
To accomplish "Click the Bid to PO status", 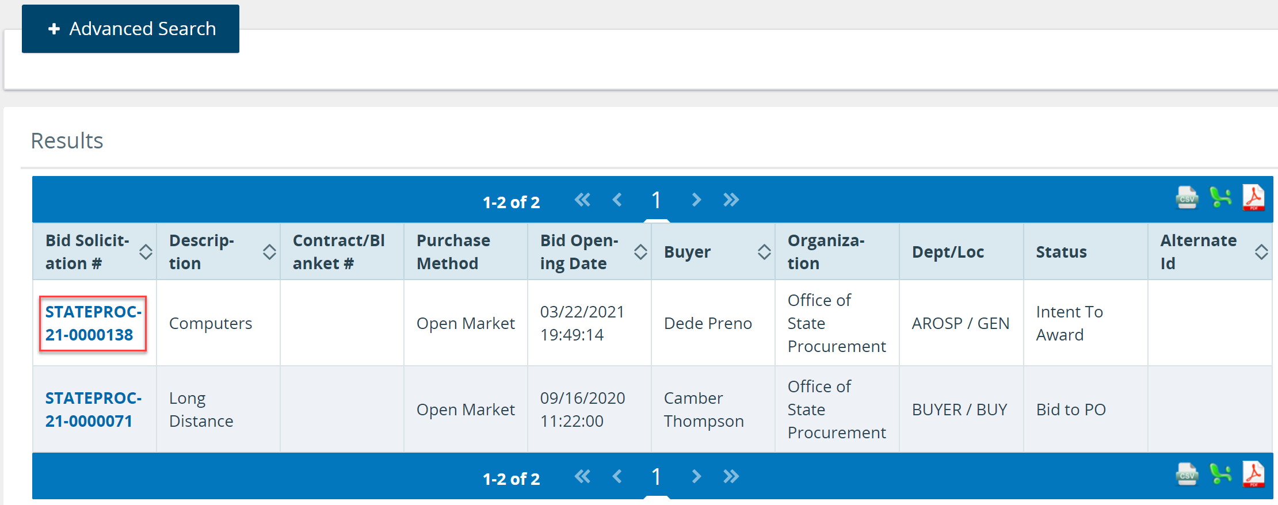I will click(1071, 410).
